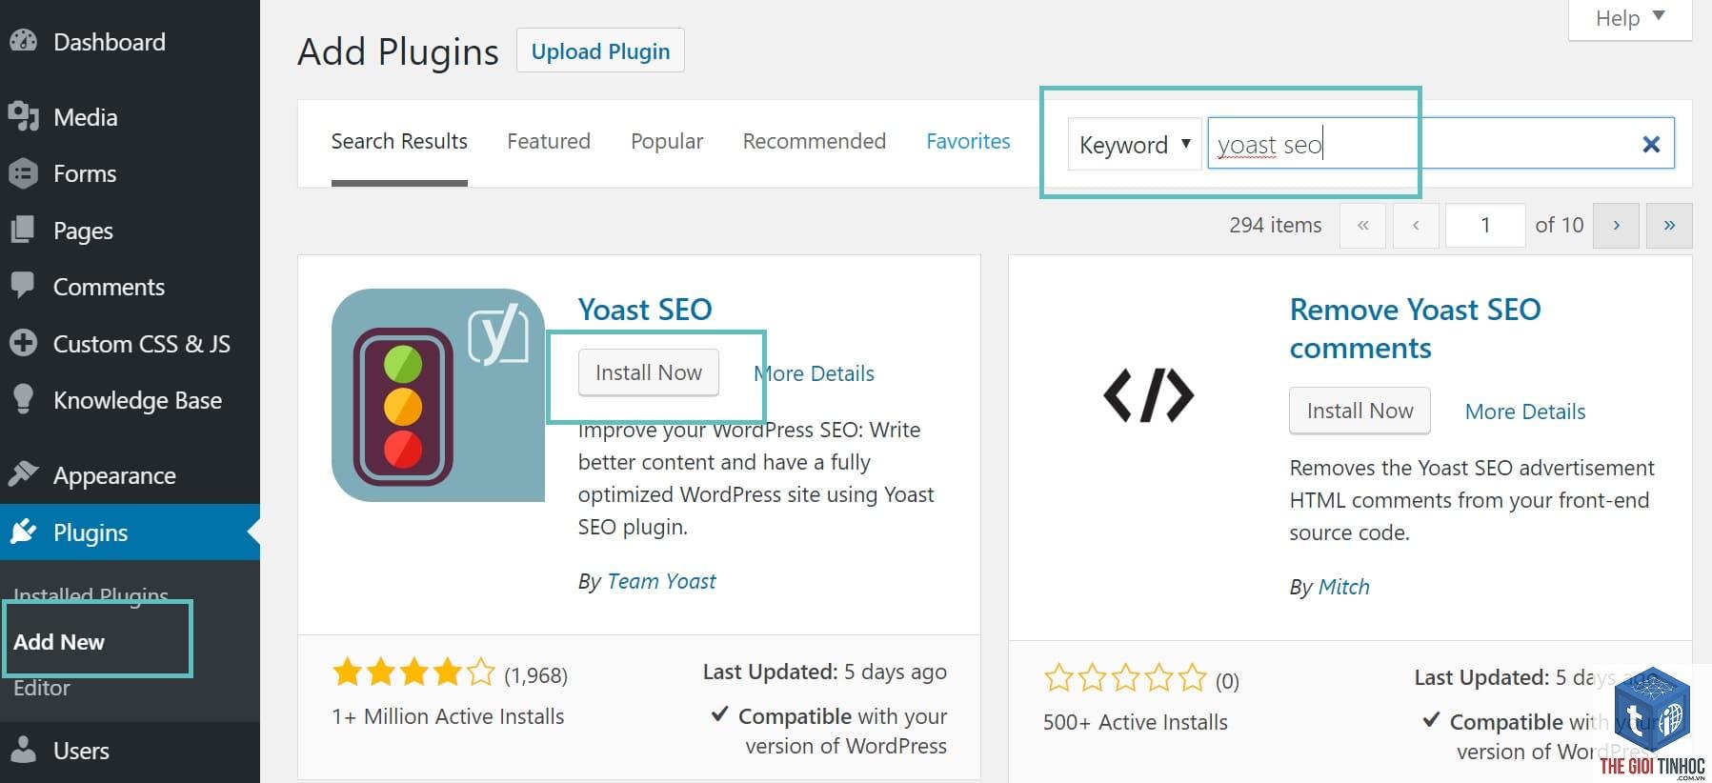Install Now for Yoast SEO plugin
This screenshot has height=783, width=1712.
[x=649, y=372]
